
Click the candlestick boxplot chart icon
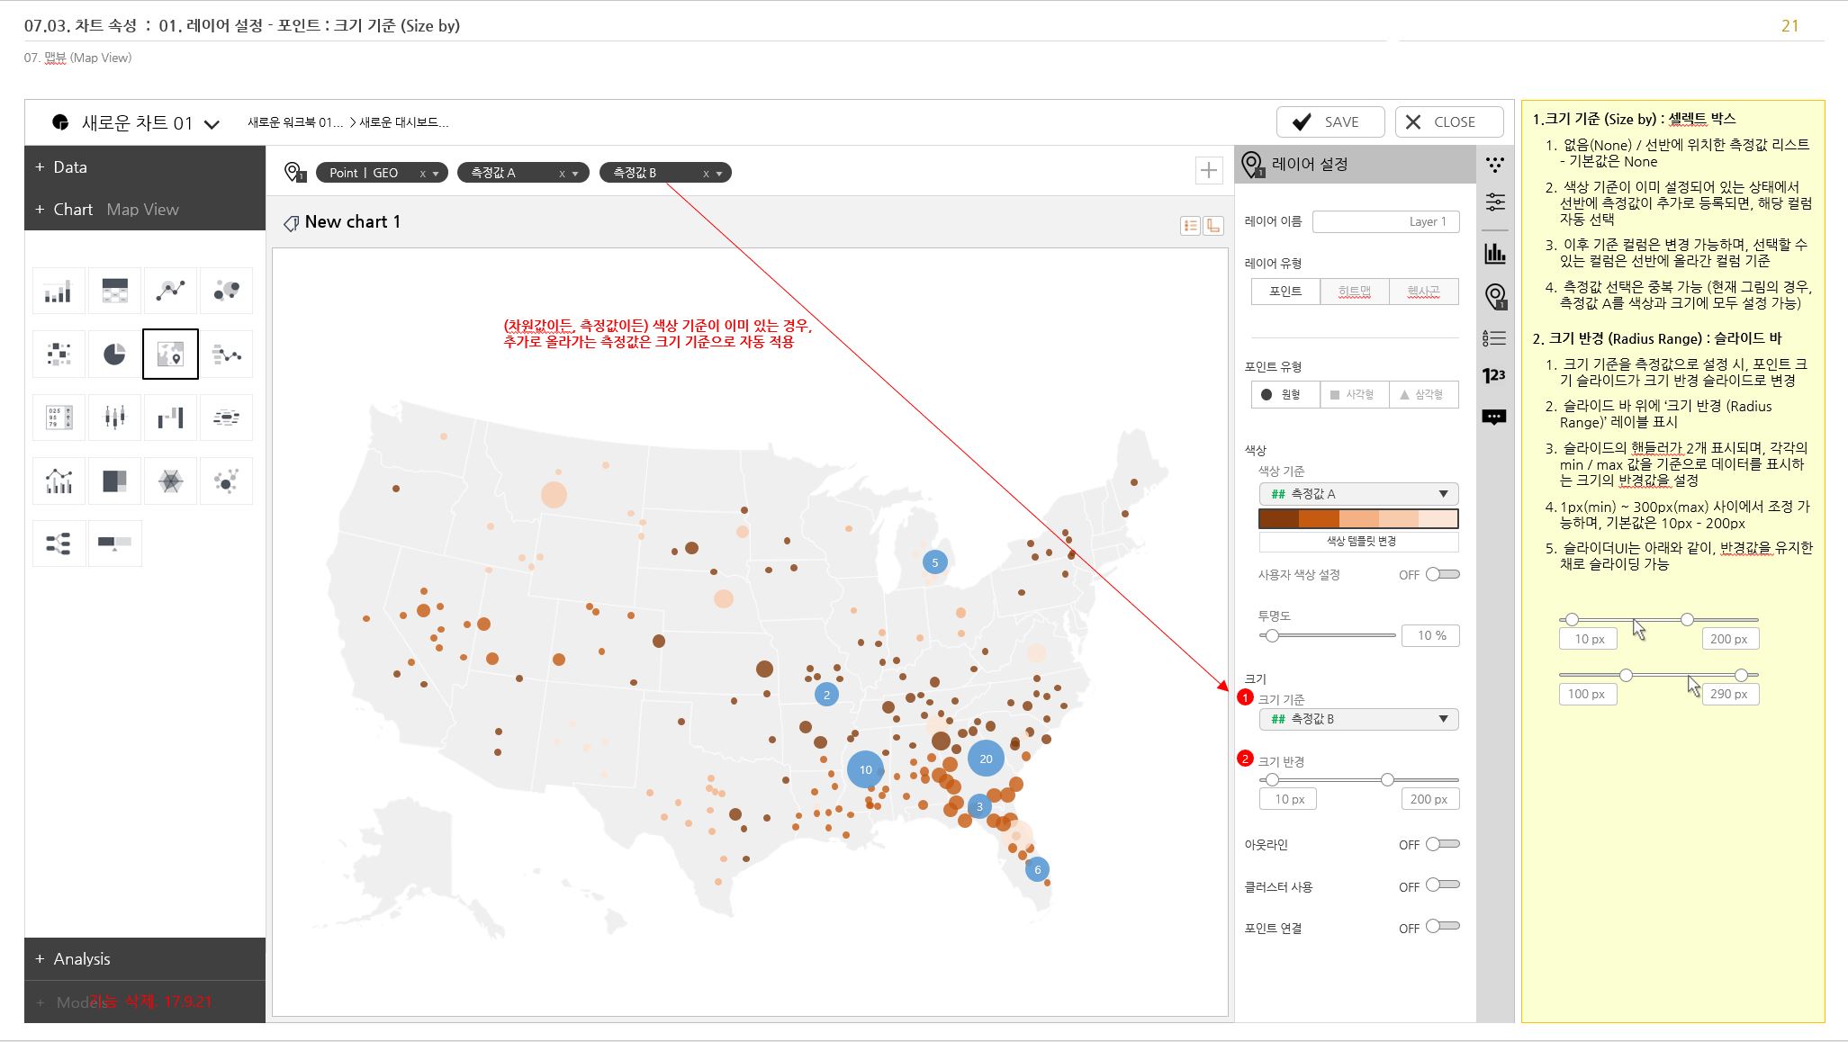[x=114, y=417]
